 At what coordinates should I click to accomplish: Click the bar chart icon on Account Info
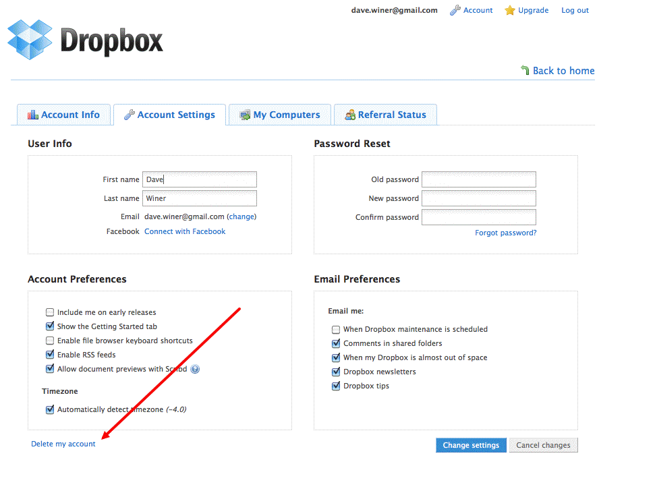pos(32,115)
